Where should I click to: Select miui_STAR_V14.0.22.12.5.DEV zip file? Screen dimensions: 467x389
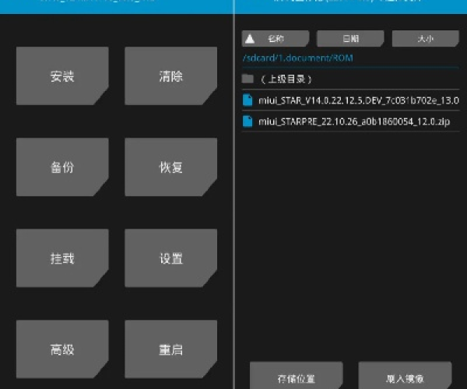(350, 100)
